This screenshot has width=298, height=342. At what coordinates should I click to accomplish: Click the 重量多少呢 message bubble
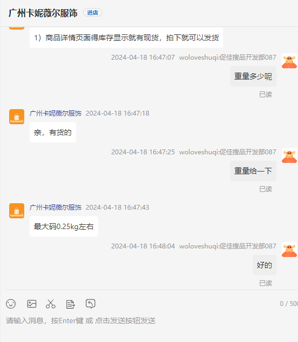253,76
